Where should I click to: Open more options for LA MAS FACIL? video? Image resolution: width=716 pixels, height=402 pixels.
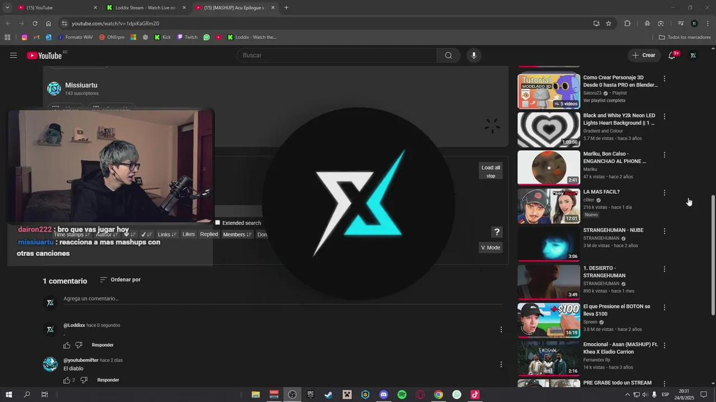pos(665,193)
